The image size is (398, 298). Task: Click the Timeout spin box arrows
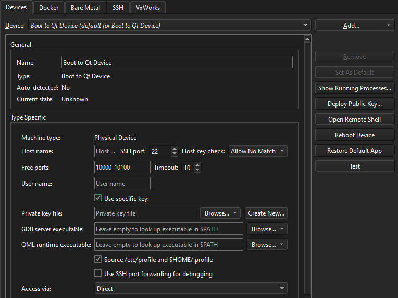[x=197, y=168]
